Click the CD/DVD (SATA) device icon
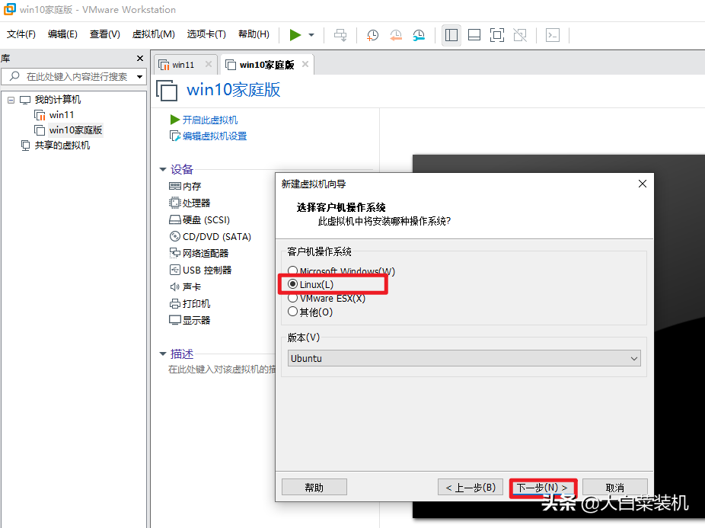The image size is (705, 528). coord(175,236)
